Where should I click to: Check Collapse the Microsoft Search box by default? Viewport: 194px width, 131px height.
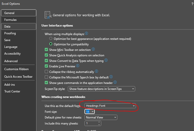(46, 77)
